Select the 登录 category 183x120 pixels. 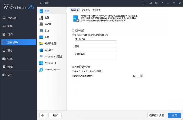(52, 11)
